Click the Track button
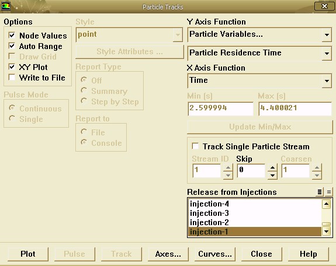336x266 pixels. click(122, 254)
